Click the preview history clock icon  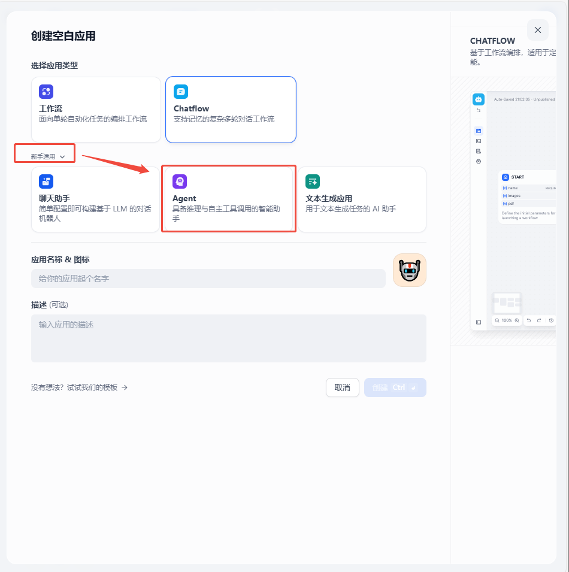point(551,320)
